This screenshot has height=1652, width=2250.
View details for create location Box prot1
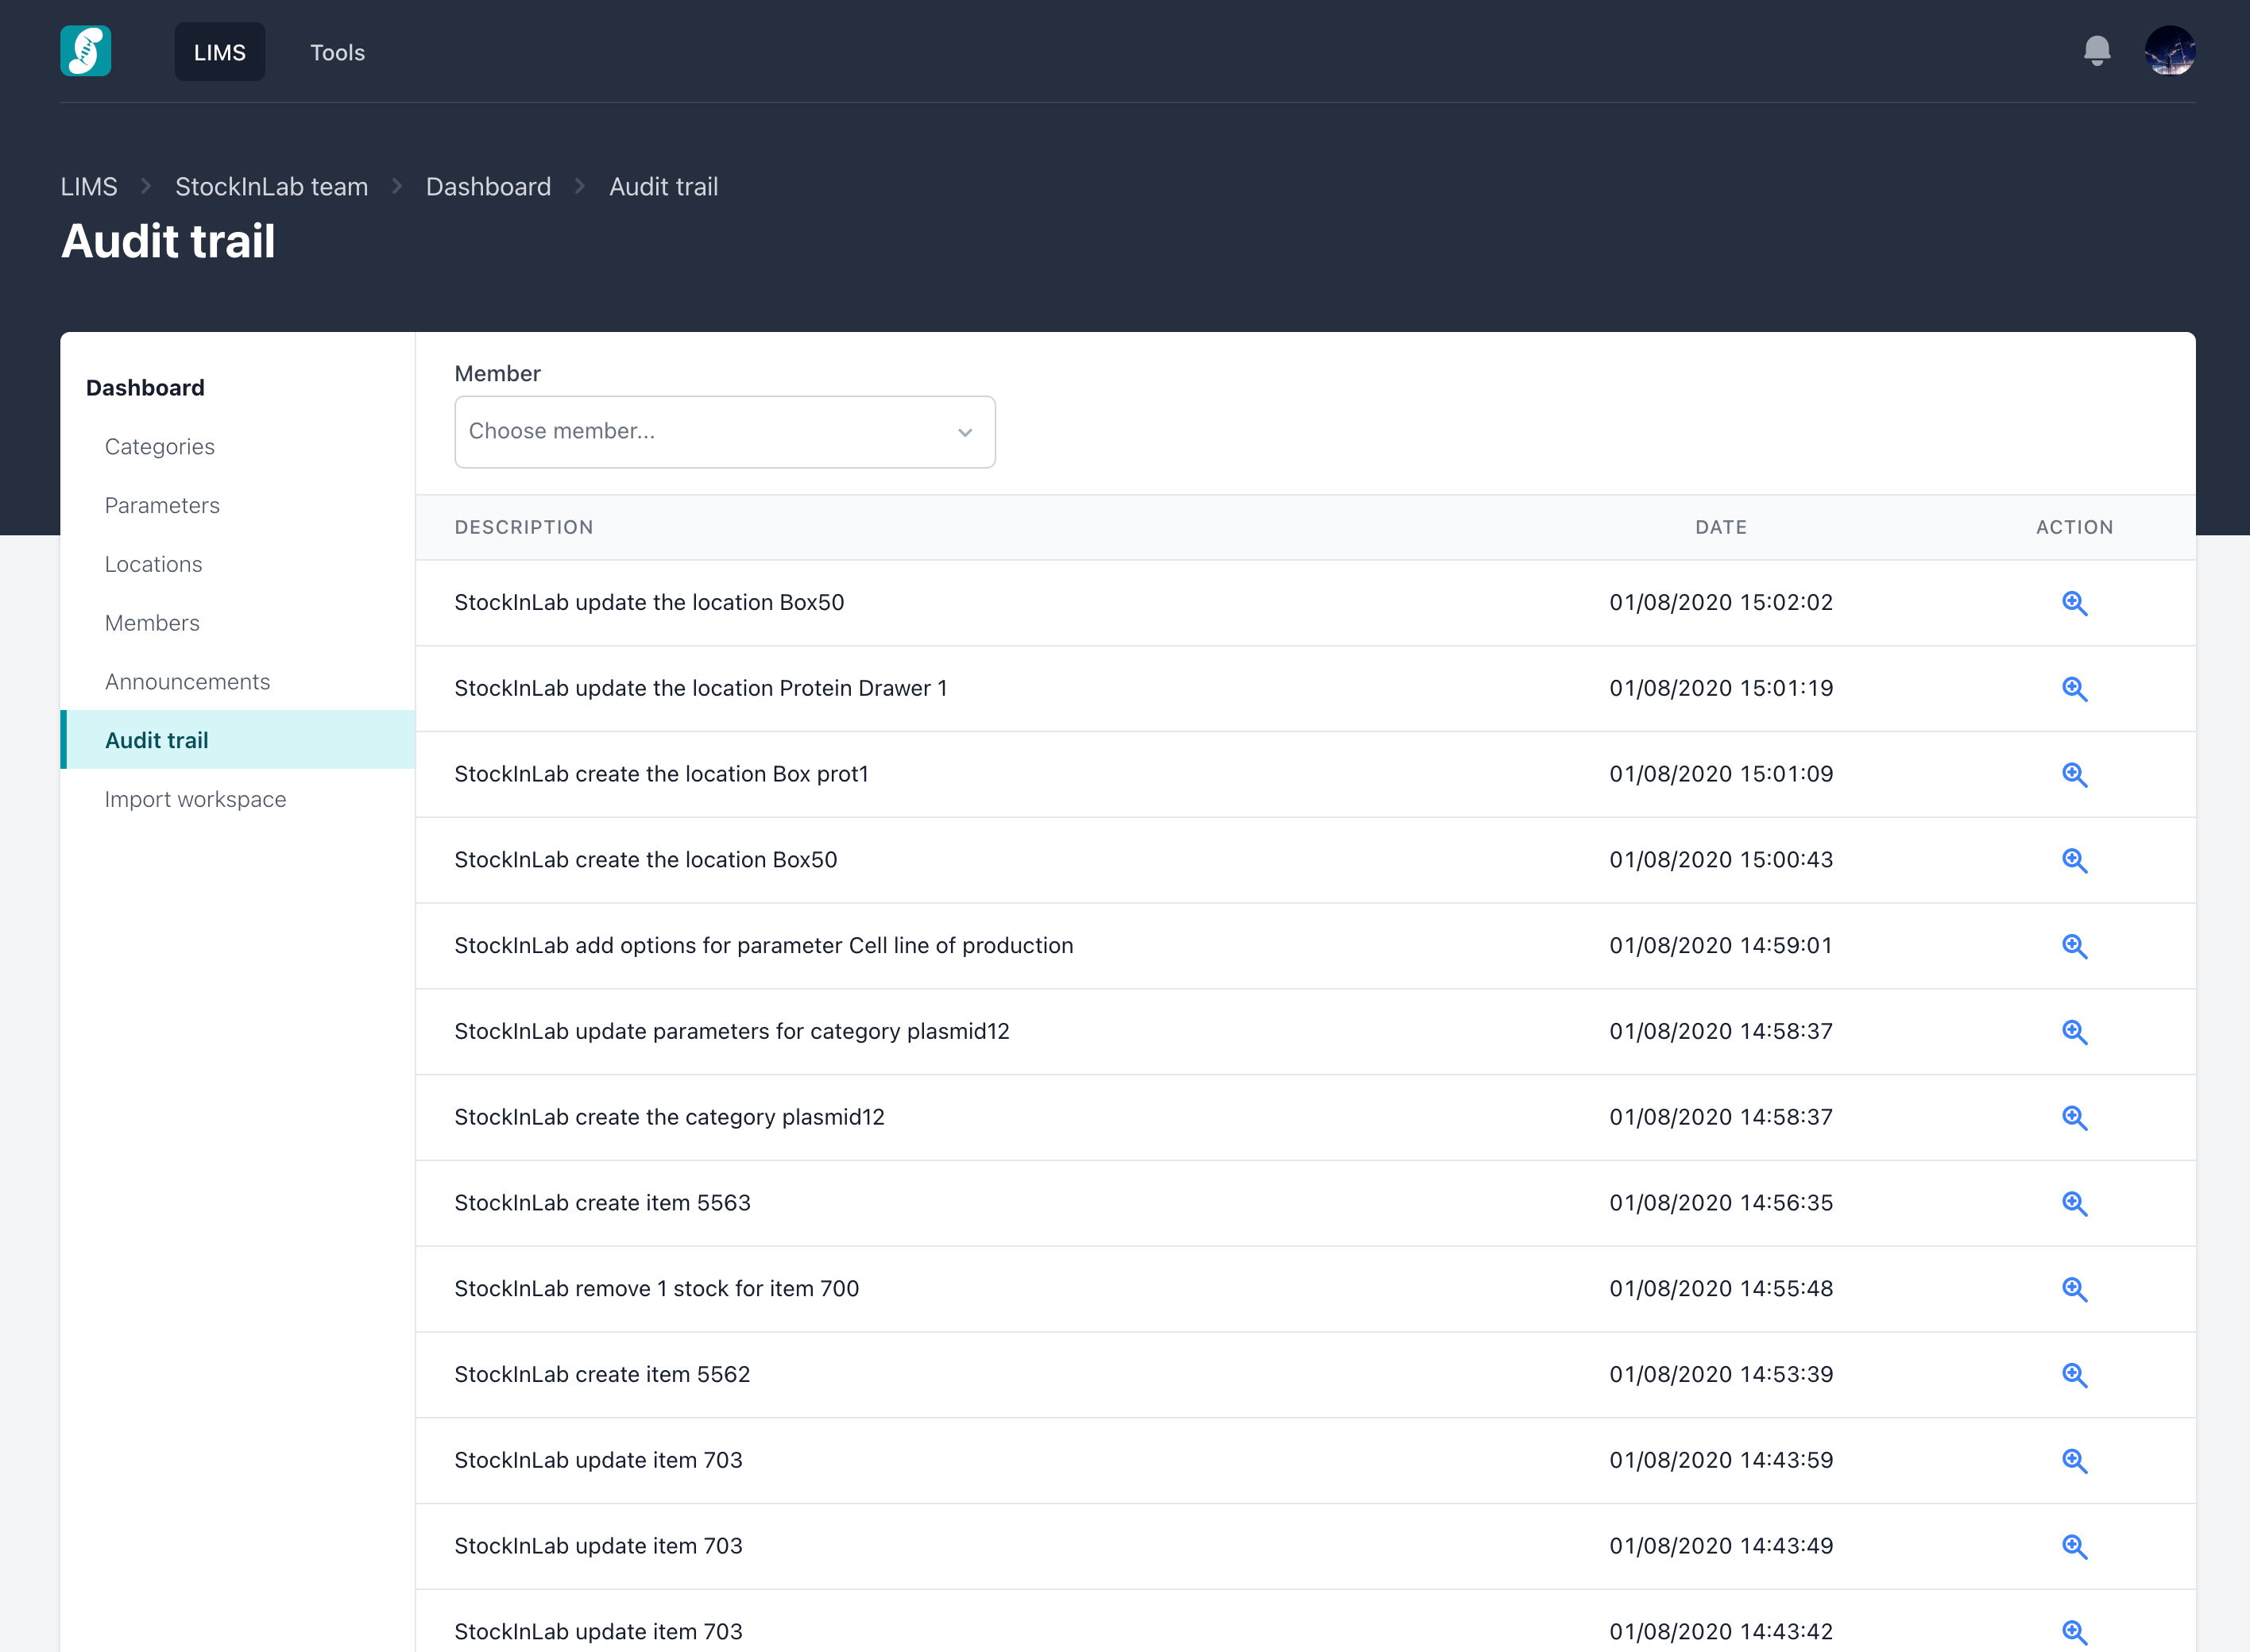coord(2074,775)
